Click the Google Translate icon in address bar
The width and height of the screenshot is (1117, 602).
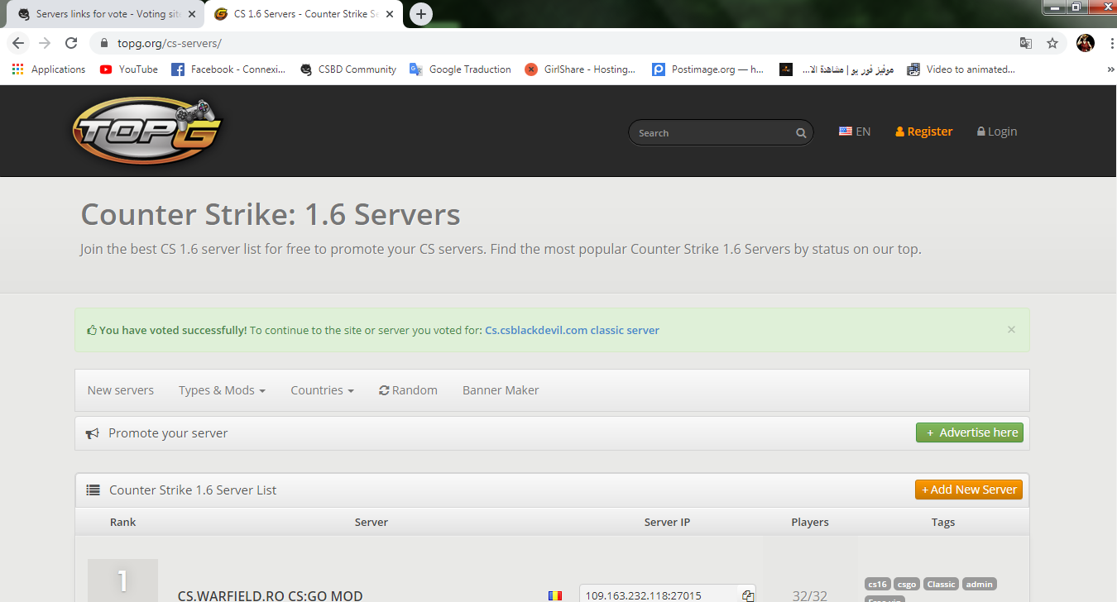click(x=1026, y=43)
